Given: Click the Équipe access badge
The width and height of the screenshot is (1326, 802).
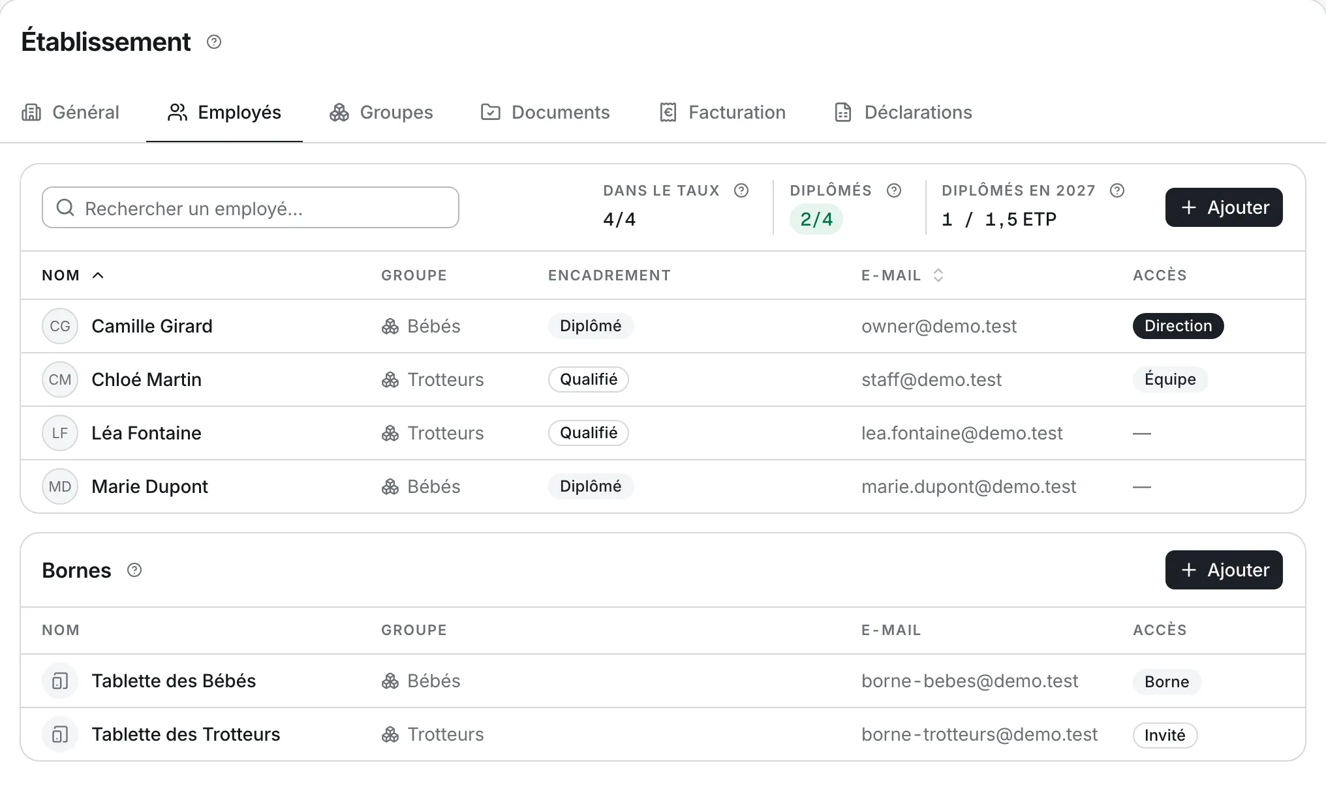Looking at the screenshot, I should tap(1170, 379).
